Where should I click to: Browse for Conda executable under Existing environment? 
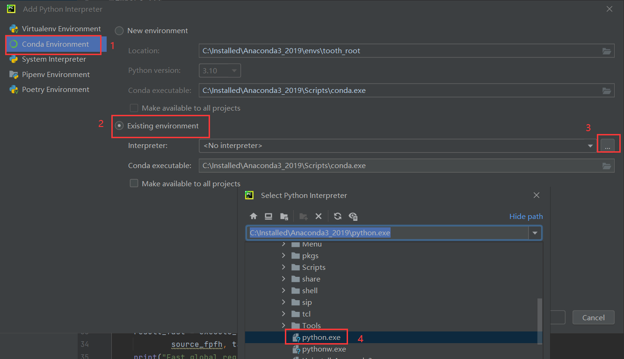coord(607,166)
